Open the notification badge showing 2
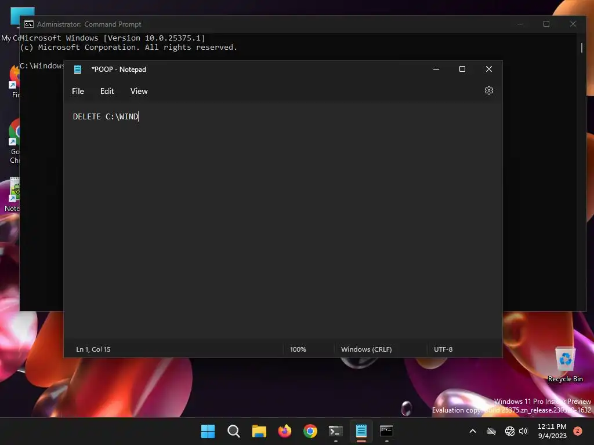Image resolution: width=594 pixels, height=445 pixels. 578,431
